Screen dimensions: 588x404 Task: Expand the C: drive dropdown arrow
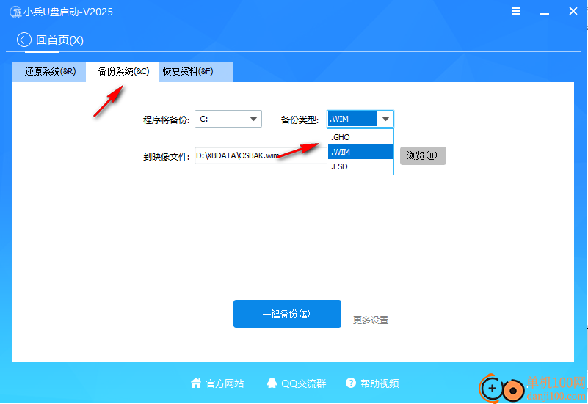click(253, 119)
